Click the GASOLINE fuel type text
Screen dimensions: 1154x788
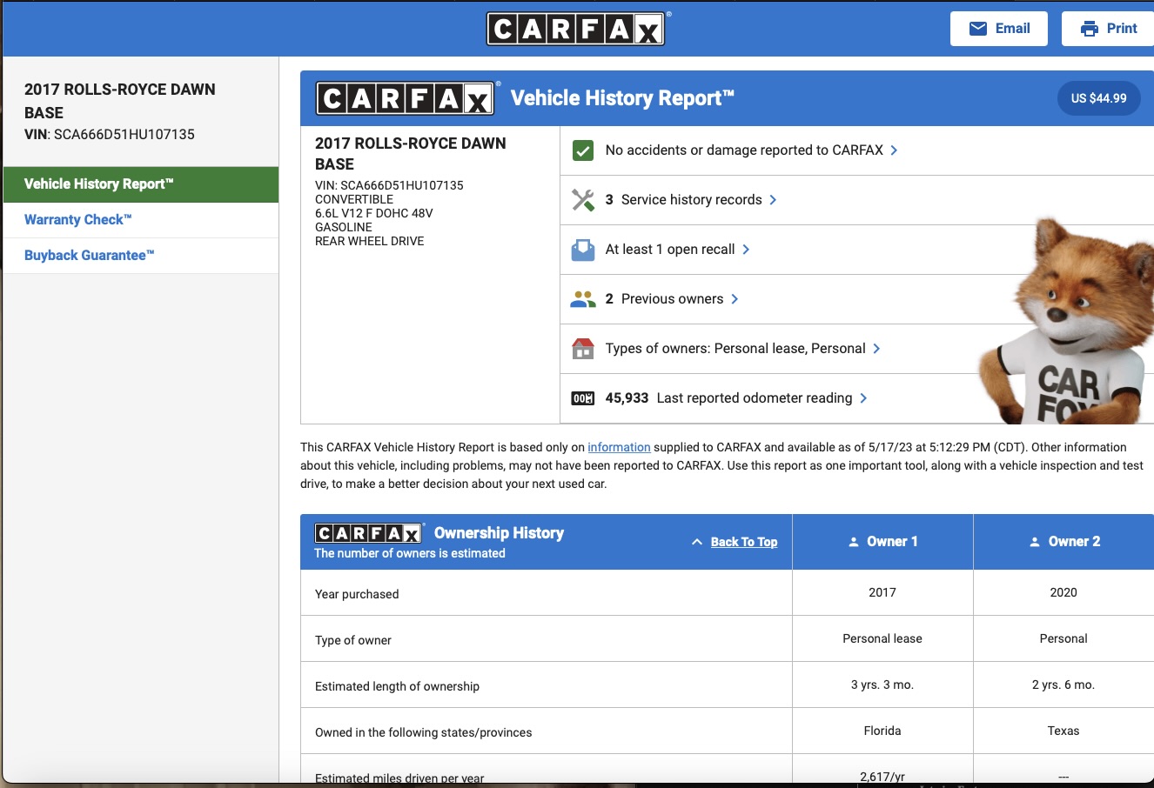(344, 227)
